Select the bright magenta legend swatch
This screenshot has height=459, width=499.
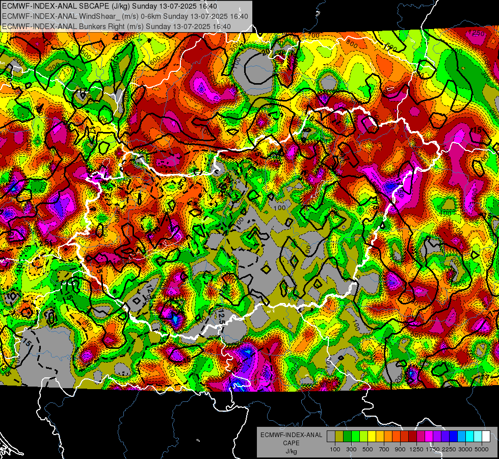pyautogui.click(x=429, y=437)
